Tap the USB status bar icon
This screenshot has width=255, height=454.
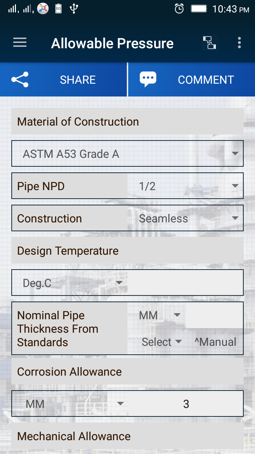coord(74,9)
